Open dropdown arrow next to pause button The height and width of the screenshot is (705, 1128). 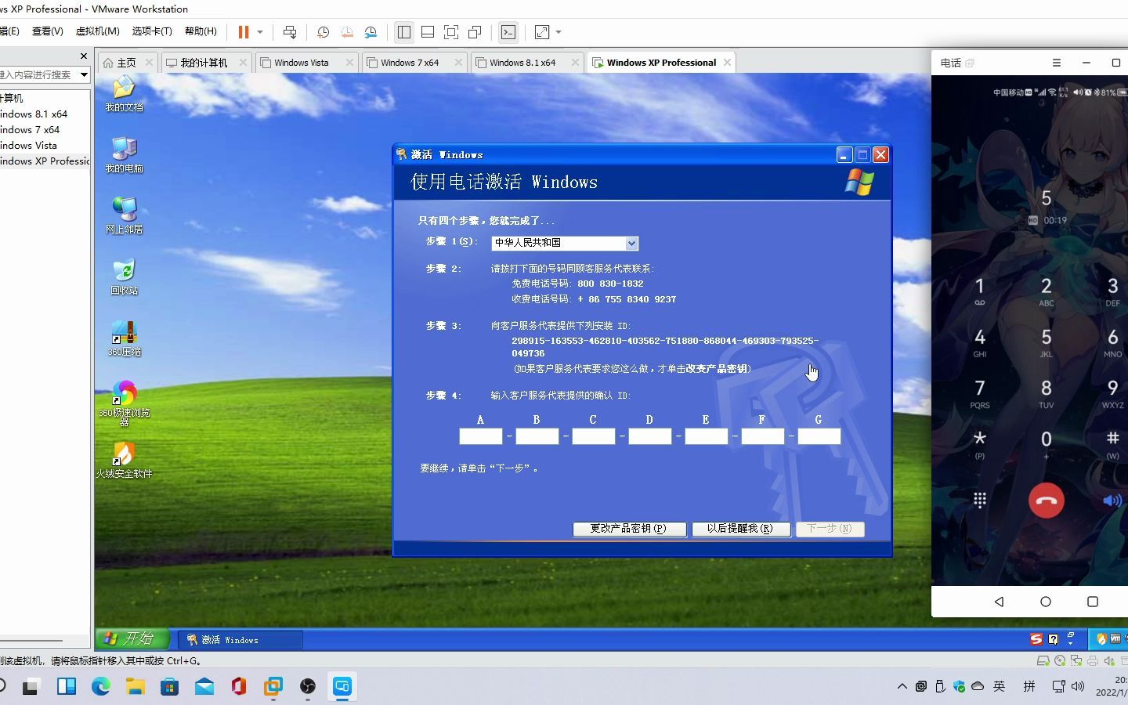point(260,32)
